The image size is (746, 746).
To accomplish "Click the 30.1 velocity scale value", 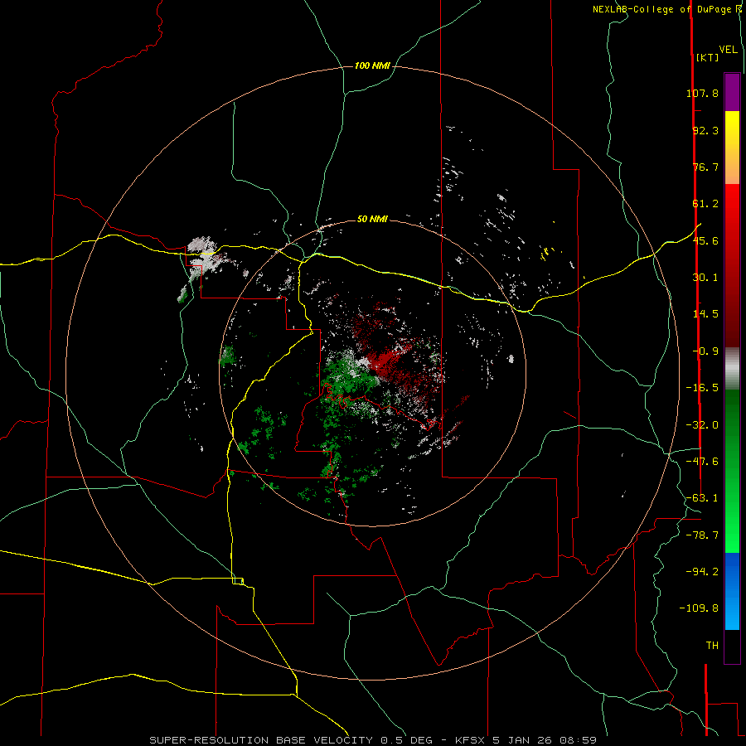I will click(705, 278).
